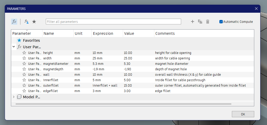
Task: Click the Filter all parameters field
Action: coord(113,22)
